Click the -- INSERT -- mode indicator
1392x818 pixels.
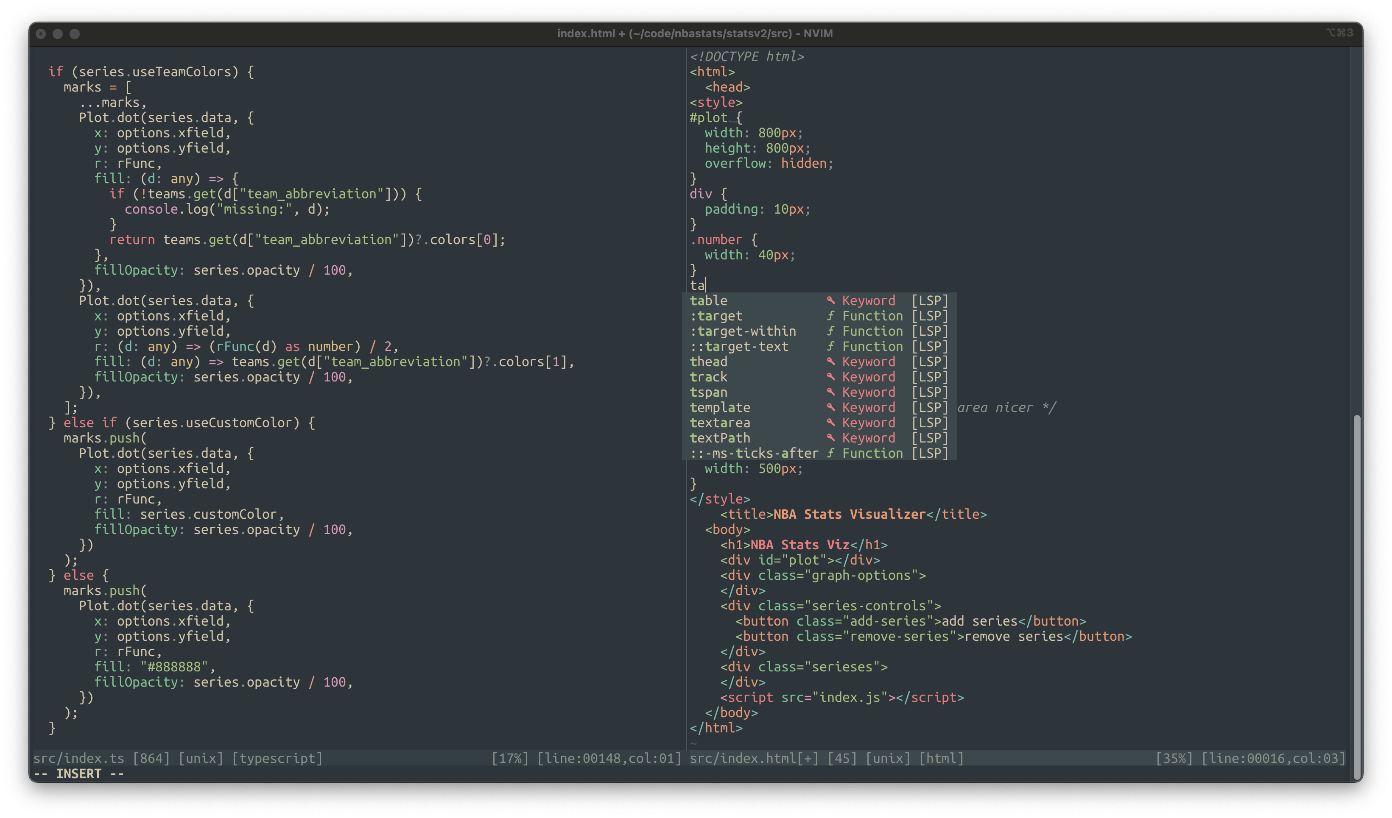pyautogui.click(x=78, y=774)
